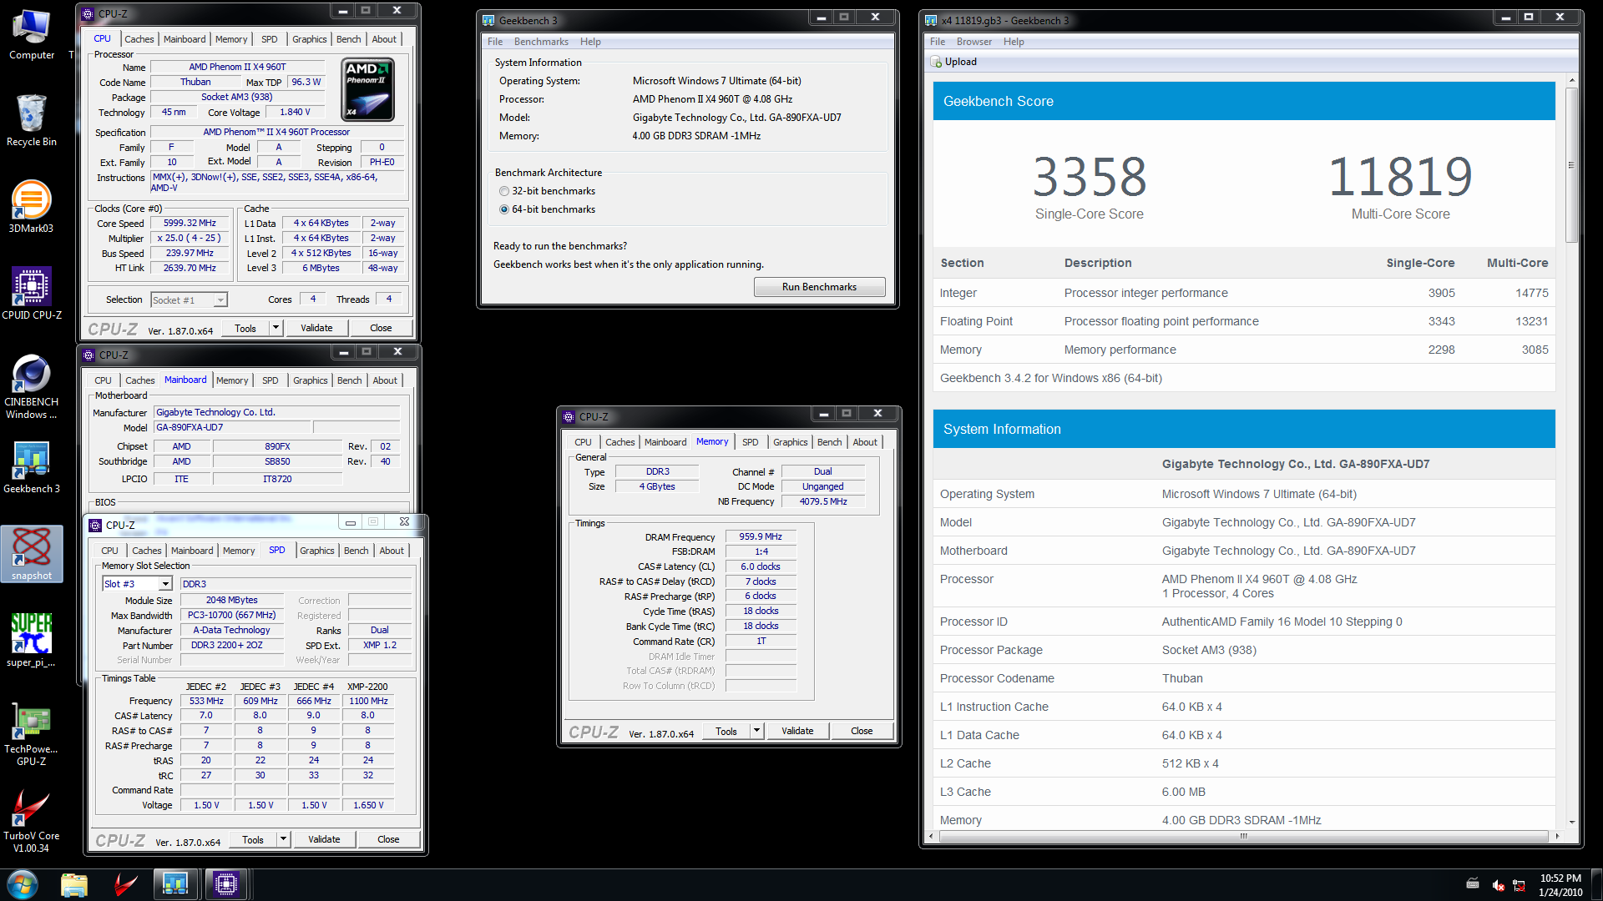Image resolution: width=1603 pixels, height=901 pixels.
Task: Open Graphics tab in CPU-Z Memory window
Action: [x=790, y=442]
